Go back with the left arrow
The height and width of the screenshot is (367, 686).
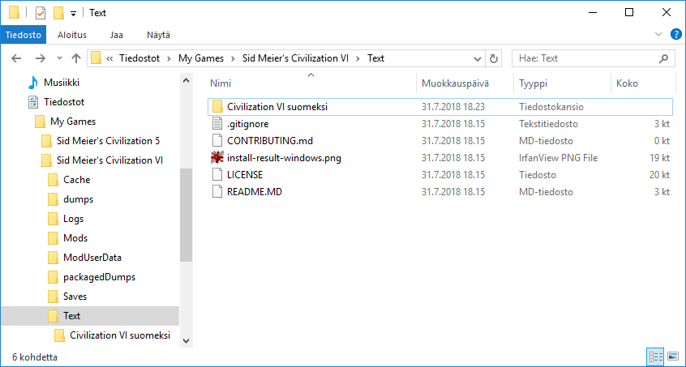(x=16, y=58)
